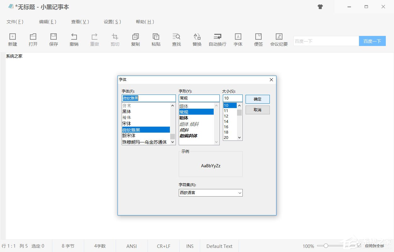Viewport: 394px width, 252px height.
Task: Click the font list scroll-down arrow
Action: tap(172, 142)
